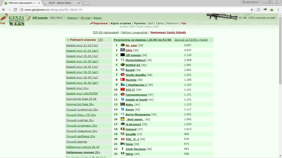282x158 pixels.
Task: Click syndicate icon next to MestoriaMossi
Action: [x=123, y=60]
